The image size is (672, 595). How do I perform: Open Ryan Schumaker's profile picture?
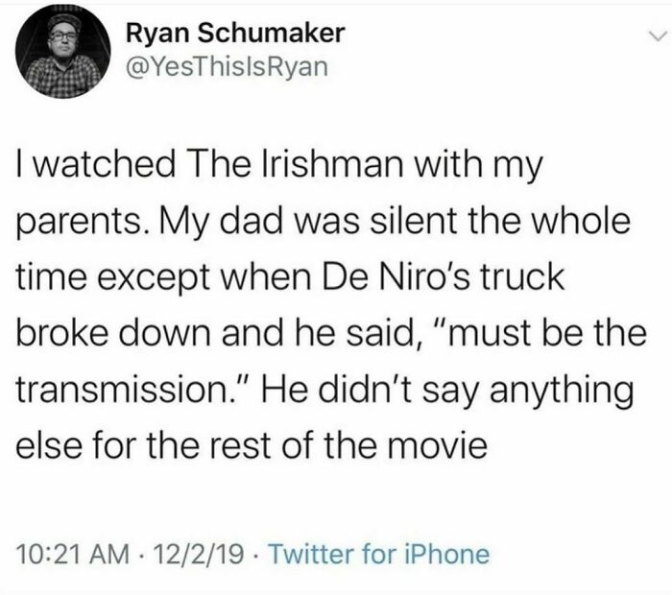[x=61, y=56]
